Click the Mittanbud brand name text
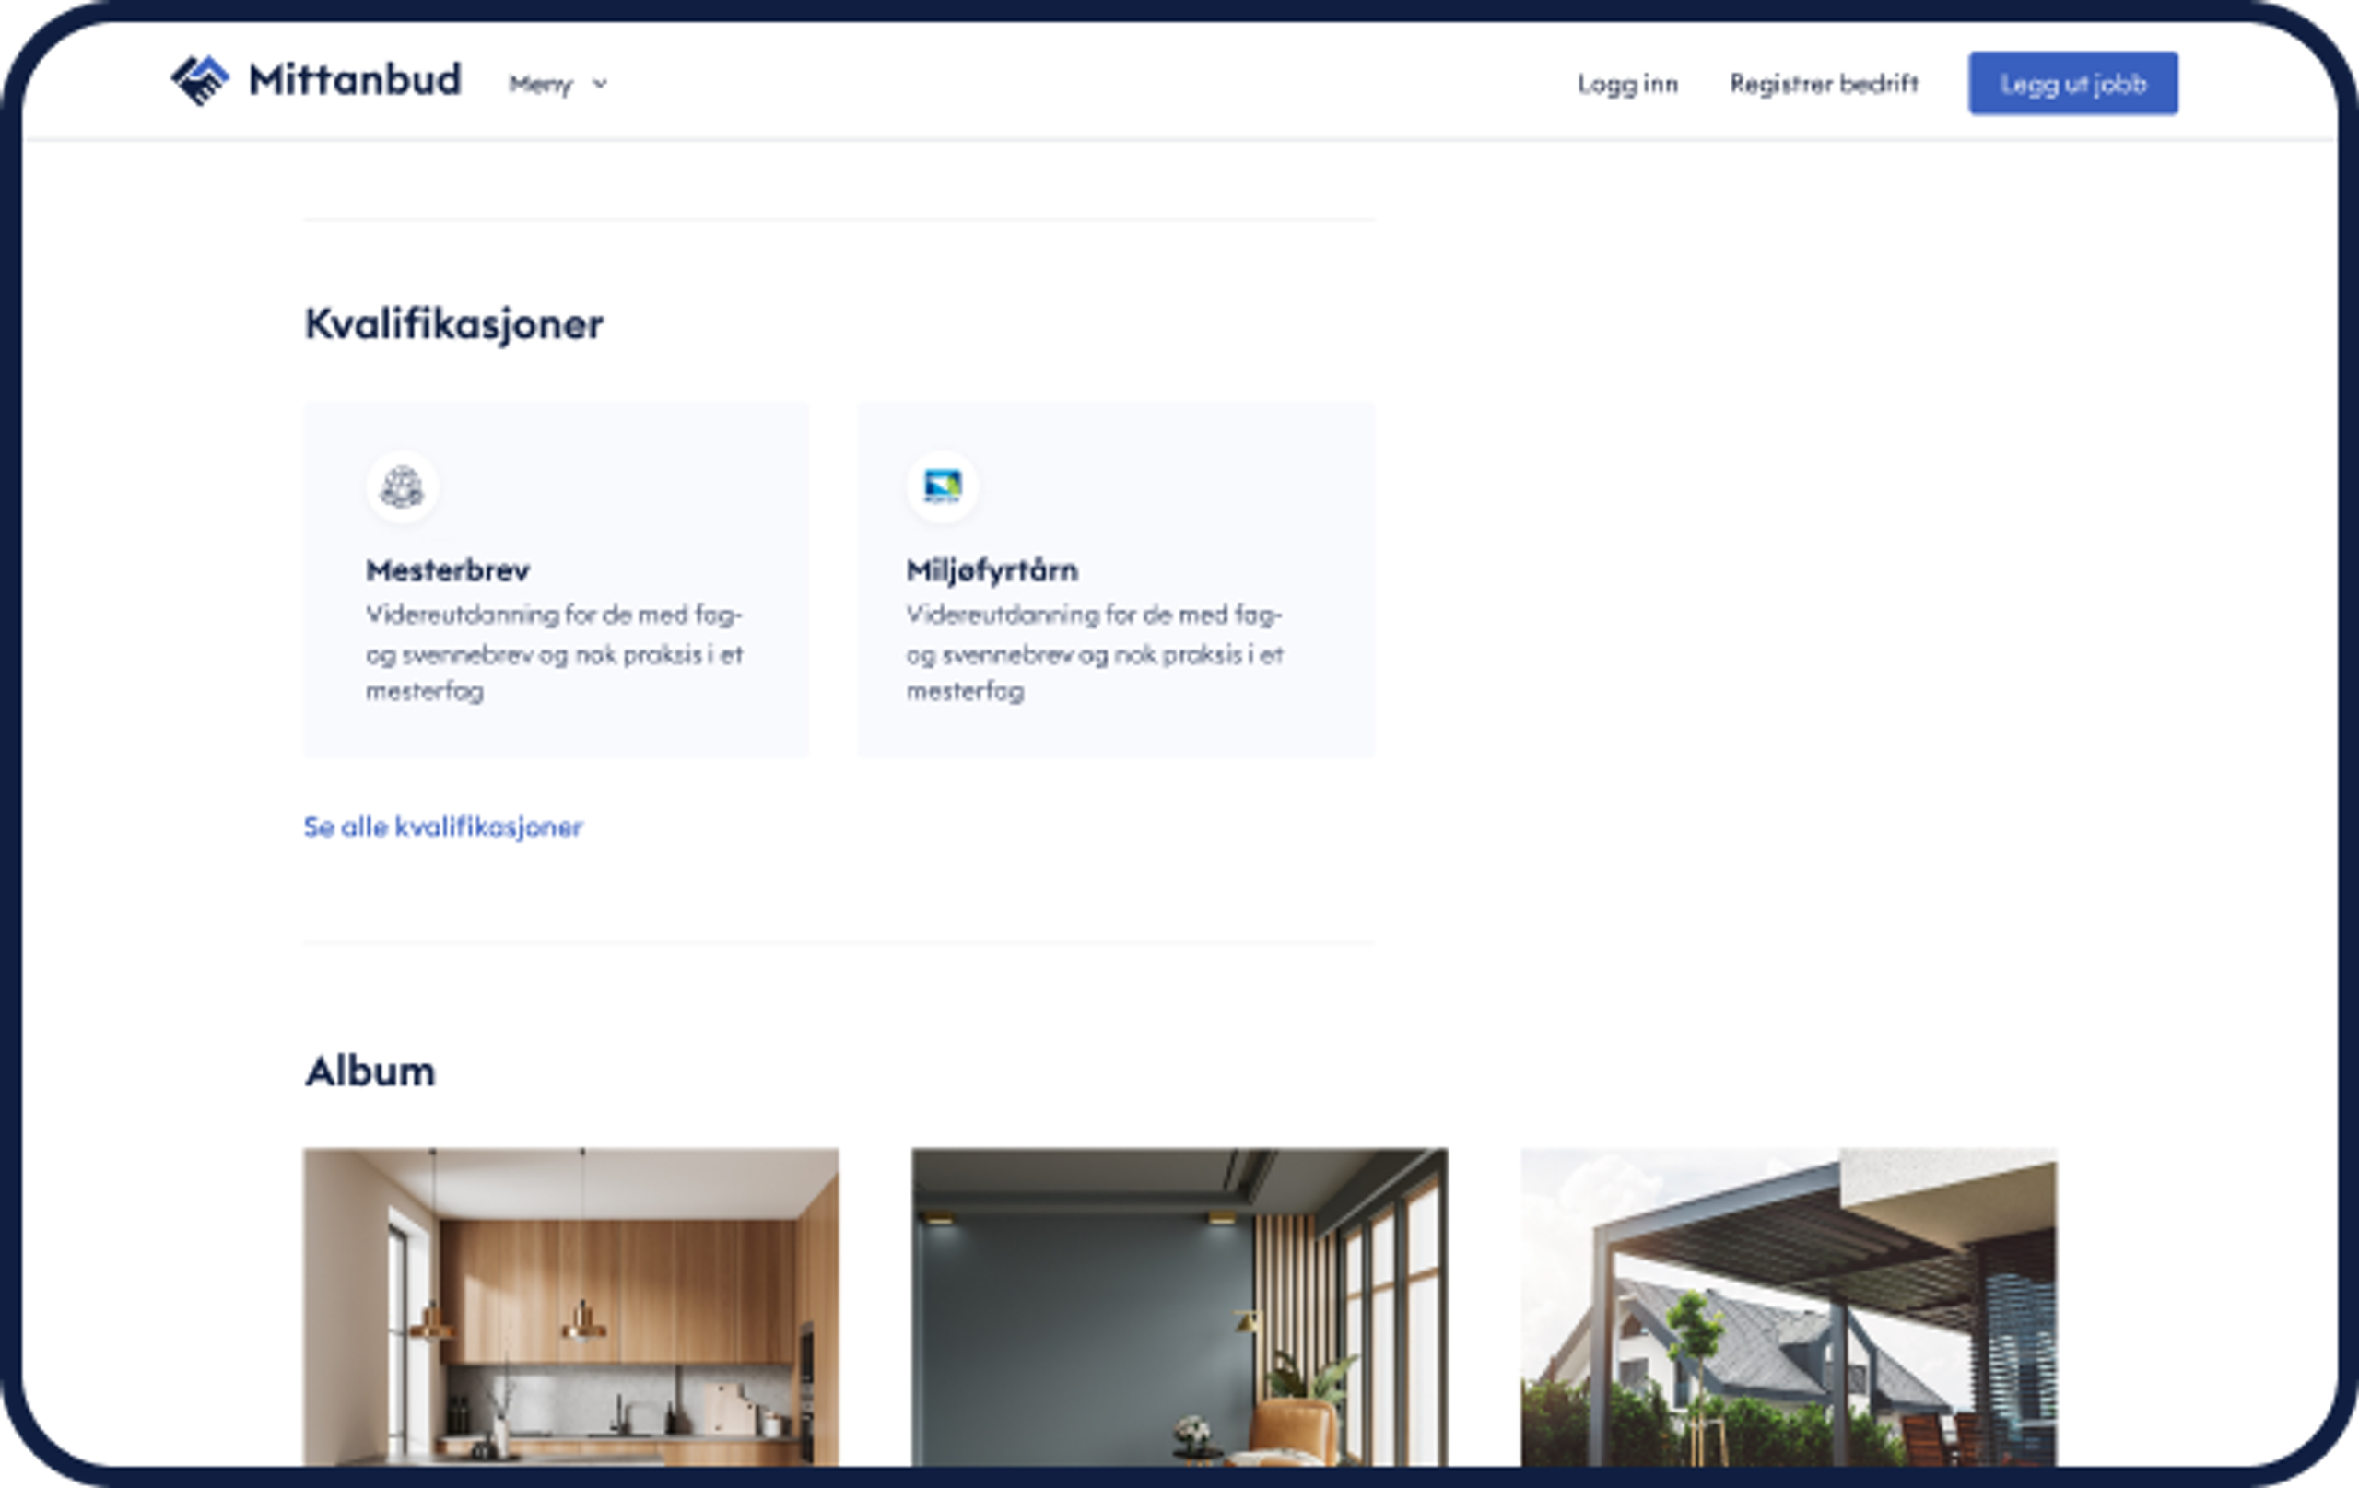This screenshot has width=2359, height=1488. tap(355, 80)
